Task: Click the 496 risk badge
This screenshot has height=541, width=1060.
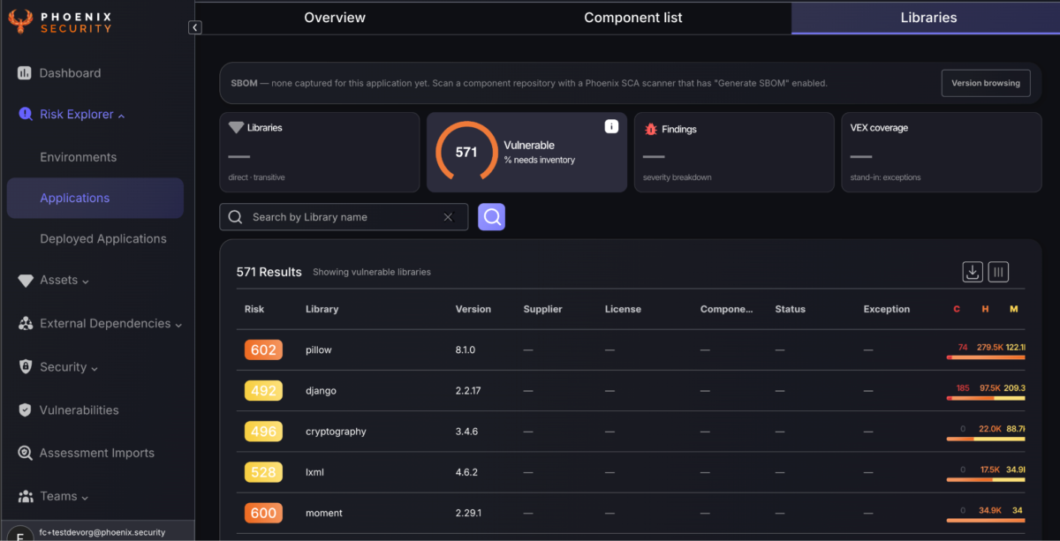Action: [x=263, y=432]
